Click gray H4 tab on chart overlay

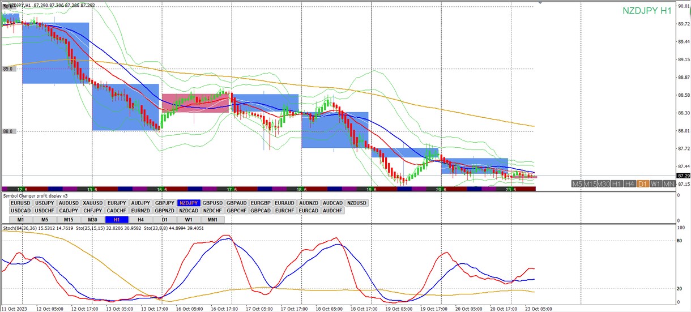click(630, 184)
